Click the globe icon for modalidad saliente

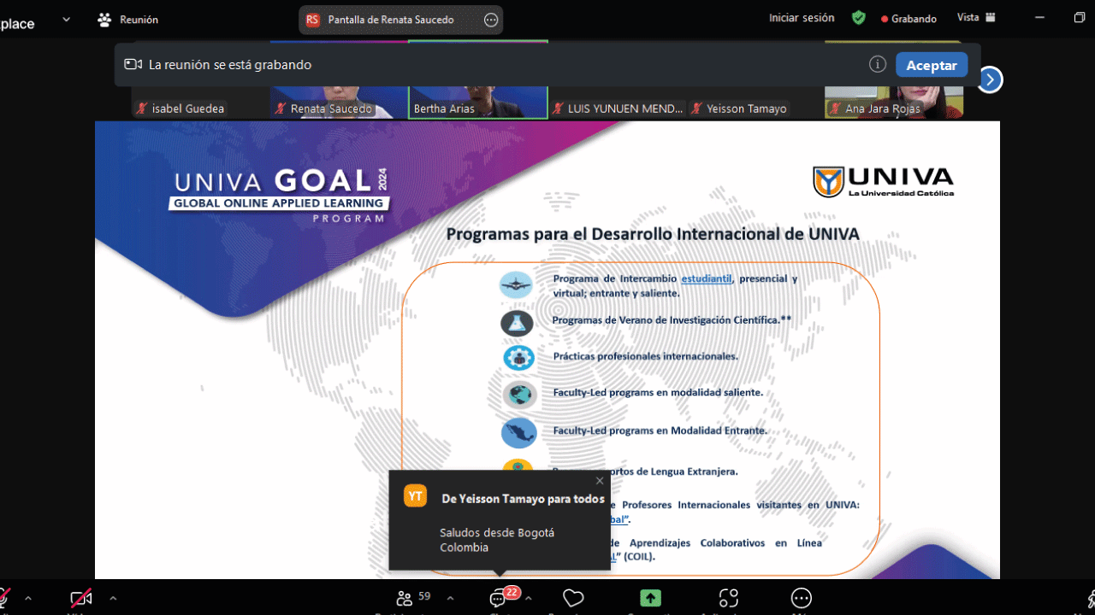[x=519, y=395]
